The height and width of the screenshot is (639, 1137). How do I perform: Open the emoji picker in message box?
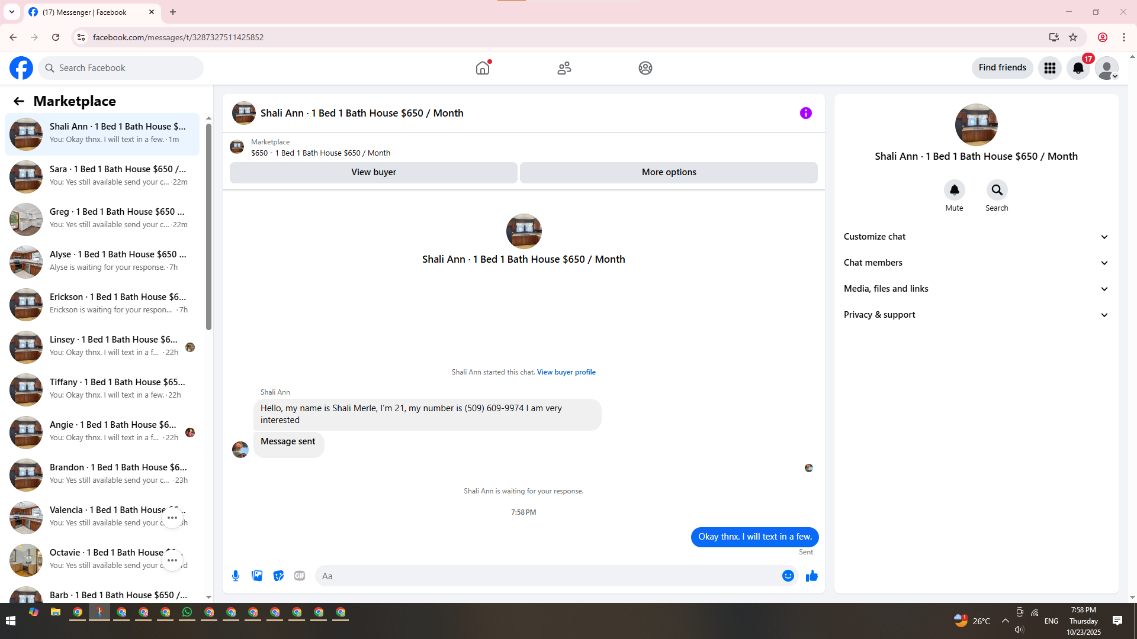point(788,576)
